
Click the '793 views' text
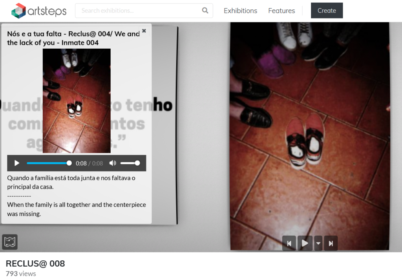21,274
